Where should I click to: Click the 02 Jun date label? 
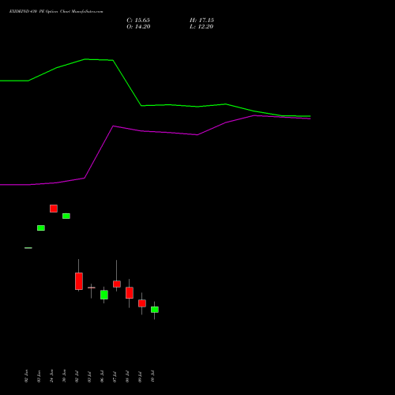point(26,376)
